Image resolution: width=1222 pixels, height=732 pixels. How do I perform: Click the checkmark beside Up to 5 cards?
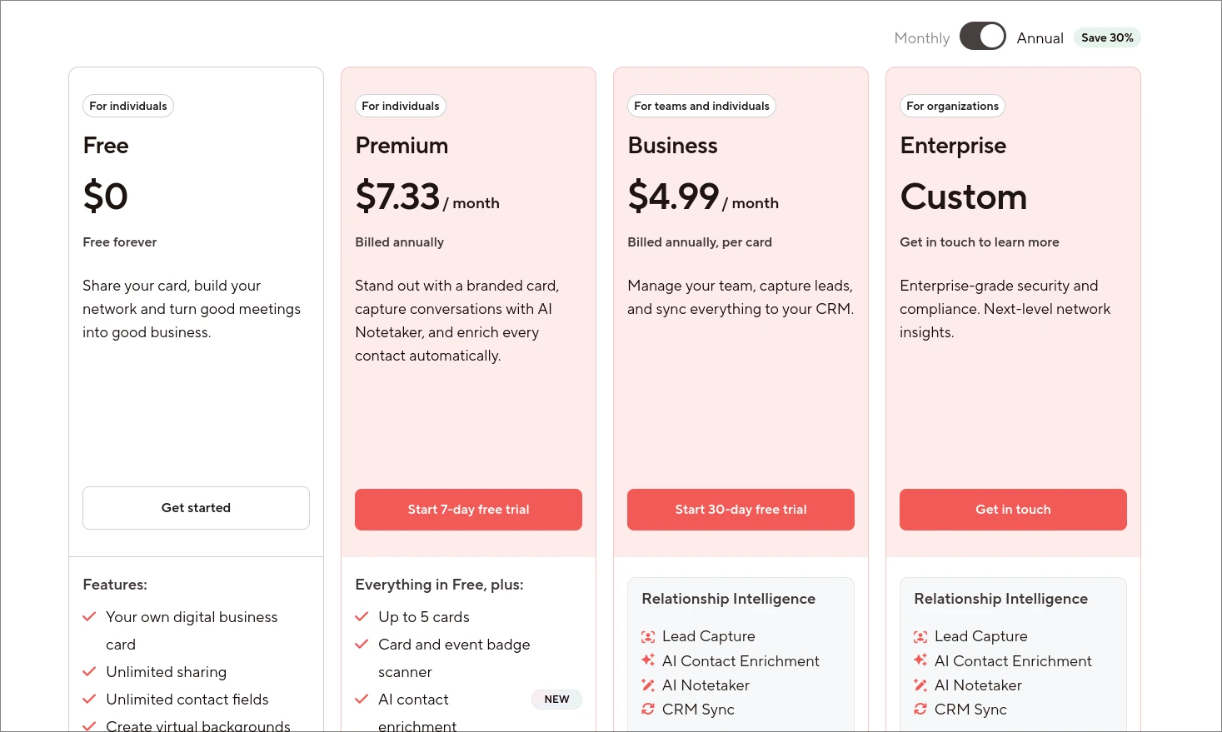coord(362,616)
